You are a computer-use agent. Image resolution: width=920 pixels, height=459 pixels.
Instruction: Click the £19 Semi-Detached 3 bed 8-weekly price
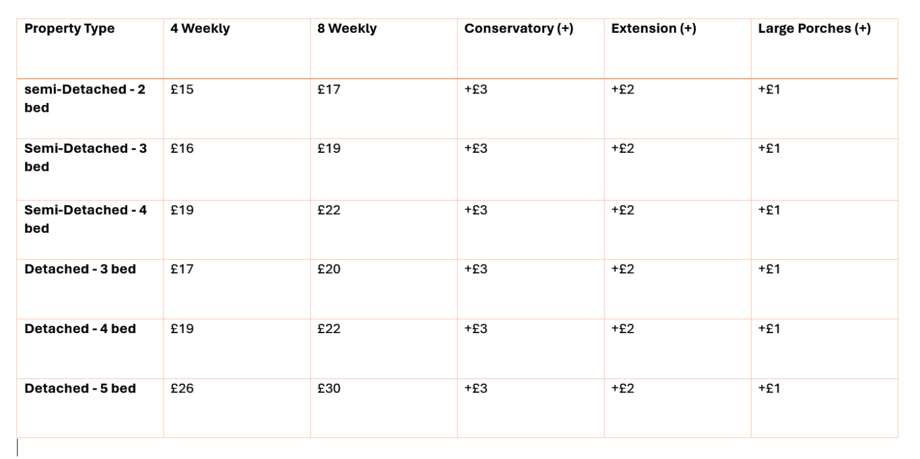click(329, 149)
